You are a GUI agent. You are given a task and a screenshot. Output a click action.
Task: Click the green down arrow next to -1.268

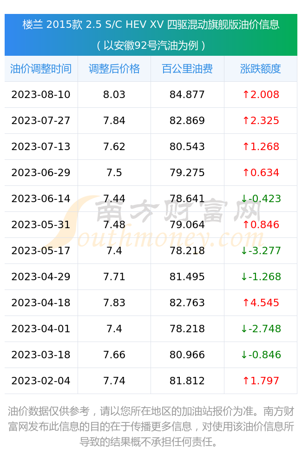(244, 277)
